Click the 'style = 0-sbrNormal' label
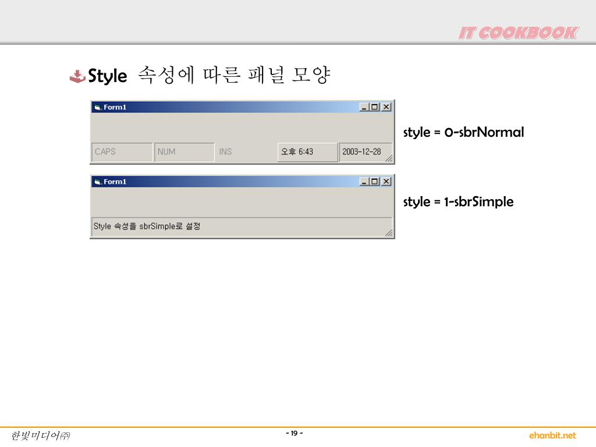 click(463, 132)
